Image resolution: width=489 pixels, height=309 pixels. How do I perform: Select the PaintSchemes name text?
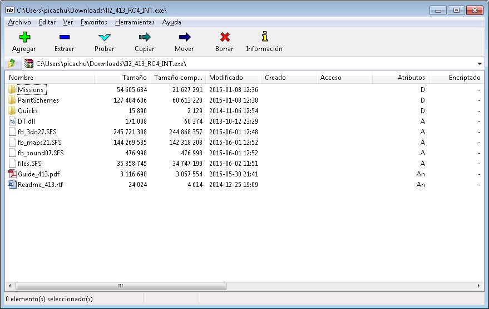pos(38,100)
